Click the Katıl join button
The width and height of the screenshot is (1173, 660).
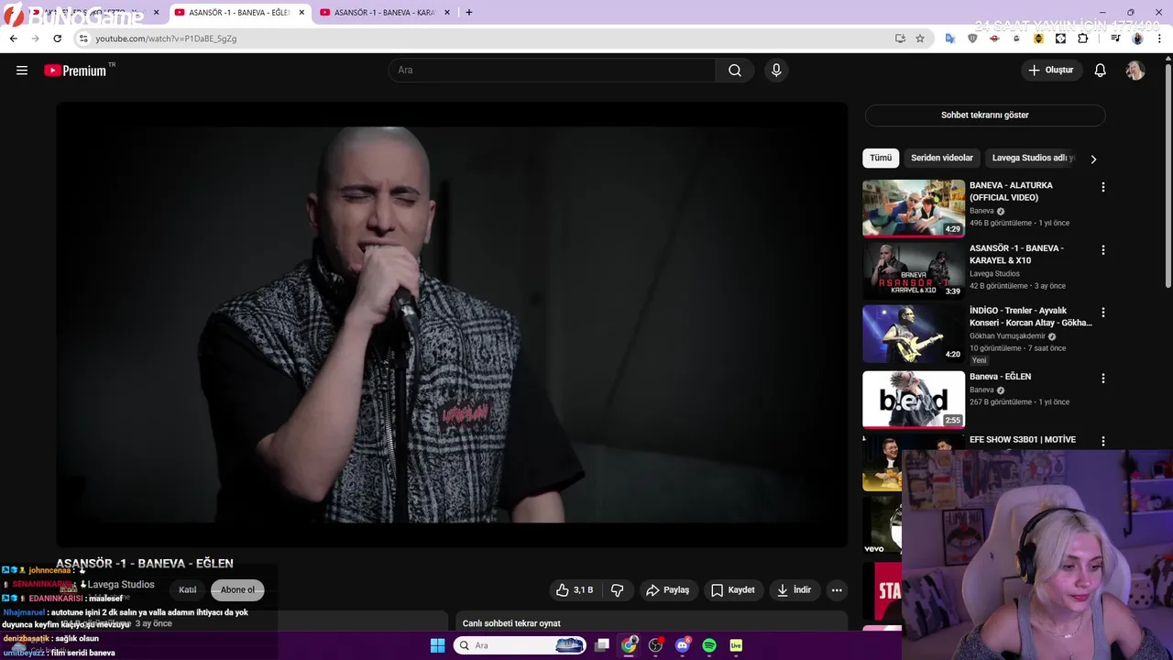coord(188,590)
